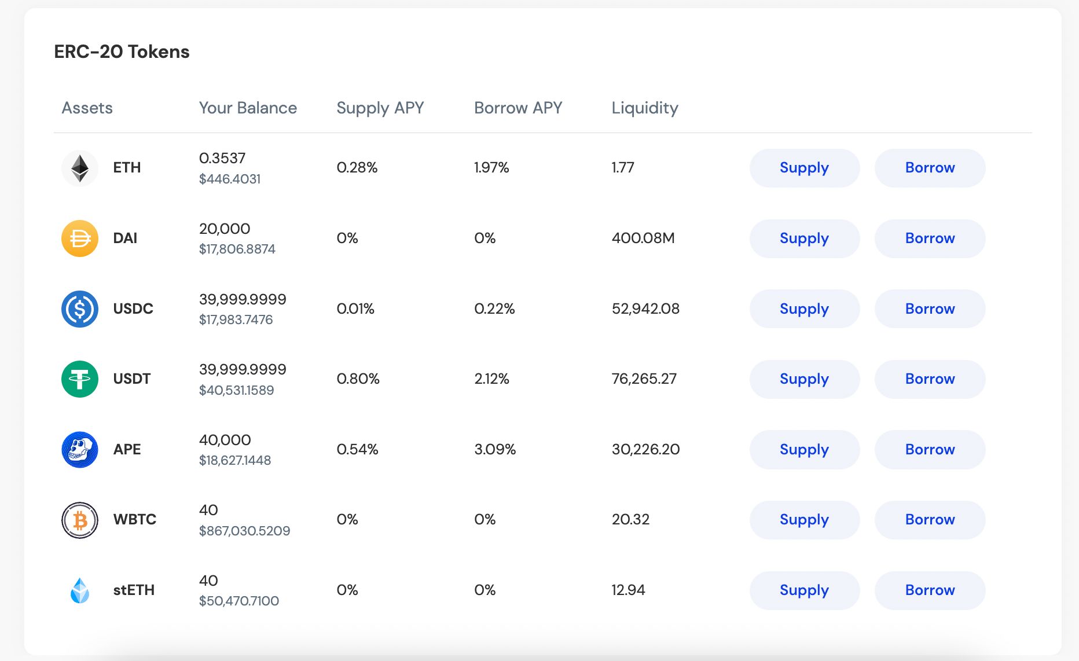Select Borrow in the APE row

click(930, 449)
